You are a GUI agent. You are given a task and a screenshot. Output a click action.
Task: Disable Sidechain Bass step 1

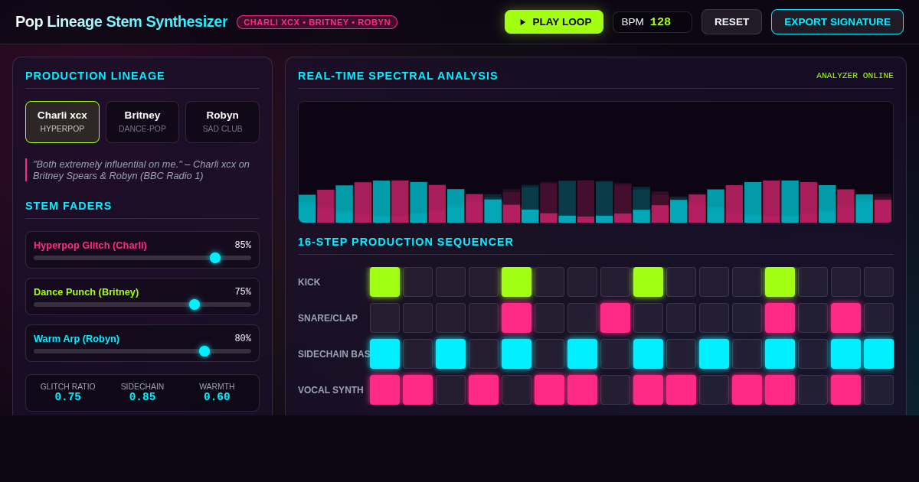(384, 353)
